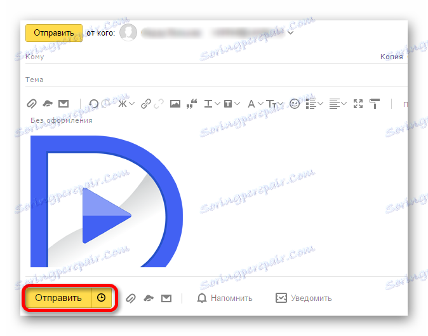Add a Копия recipient
The width and height of the screenshot is (428, 336).
391,57
